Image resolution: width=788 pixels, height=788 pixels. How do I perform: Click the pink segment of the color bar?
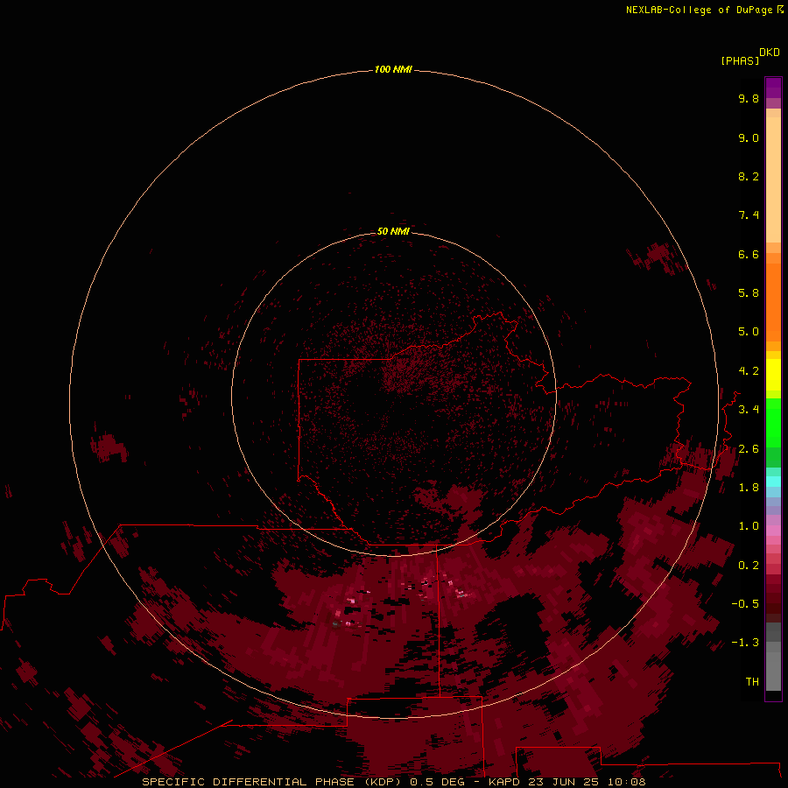pyautogui.click(x=773, y=531)
